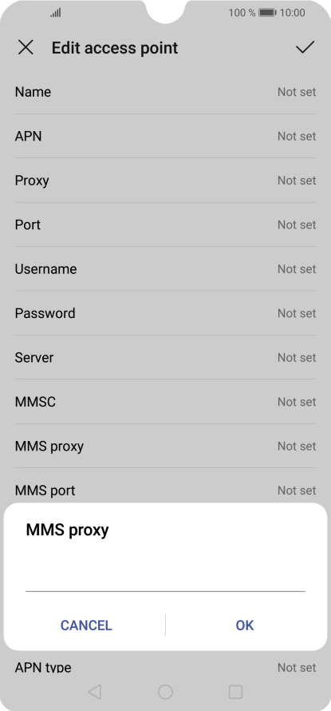Image resolution: width=331 pixels, height=711 pixels.
Task: Tap the X icon to discard edits
Action: click(x=26, y=47)
